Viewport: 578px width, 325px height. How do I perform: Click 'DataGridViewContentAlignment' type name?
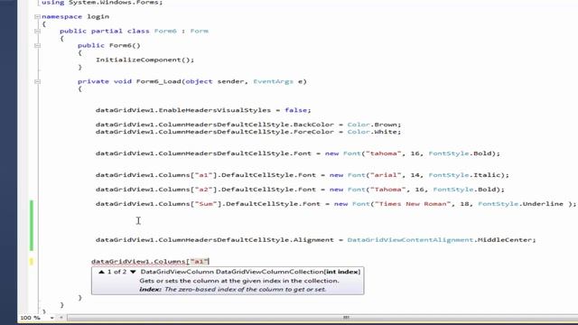(410, 240)
